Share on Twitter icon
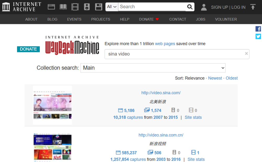262x162 pixels. (x=258, y=36)
